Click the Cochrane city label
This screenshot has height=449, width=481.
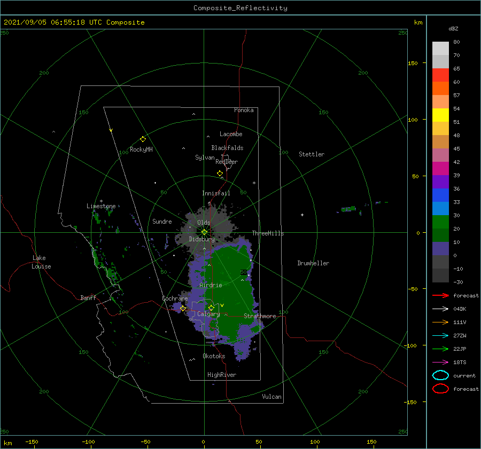point(175,298)
